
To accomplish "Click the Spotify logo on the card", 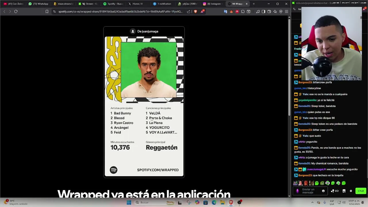I will (x=114, y=170).
